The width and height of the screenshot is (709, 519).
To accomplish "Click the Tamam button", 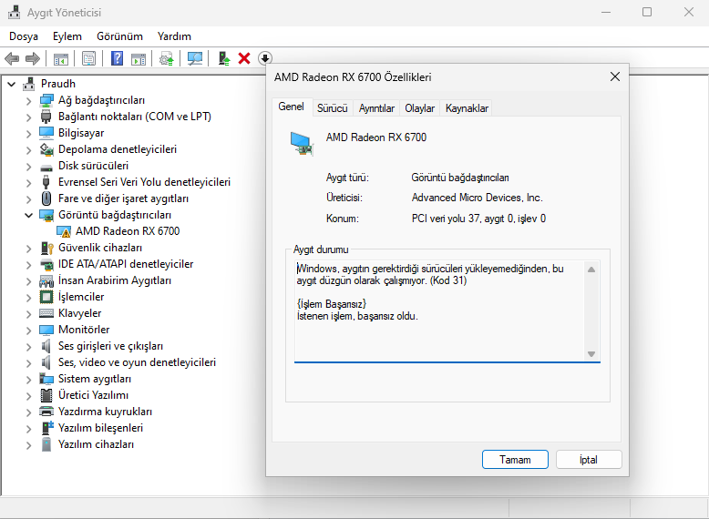I will point(515,460).
